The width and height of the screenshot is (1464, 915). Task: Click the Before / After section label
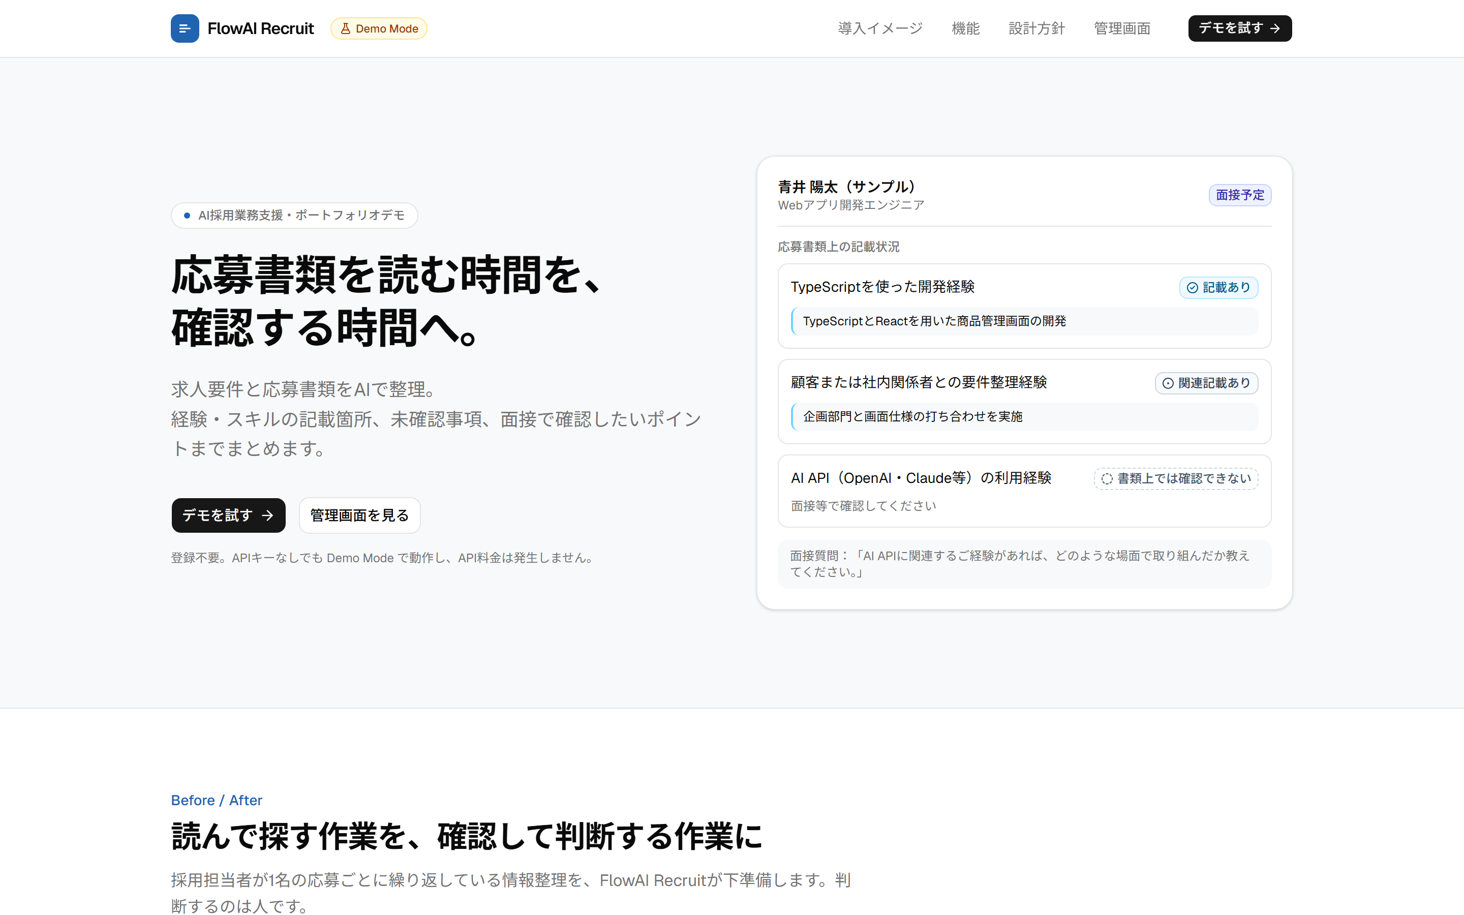(x=217, y=800)
